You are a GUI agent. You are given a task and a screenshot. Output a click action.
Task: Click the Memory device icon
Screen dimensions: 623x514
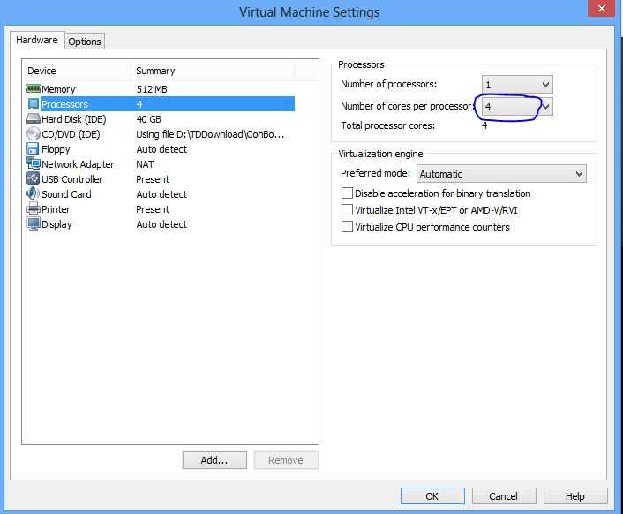[x=34, y=89]
